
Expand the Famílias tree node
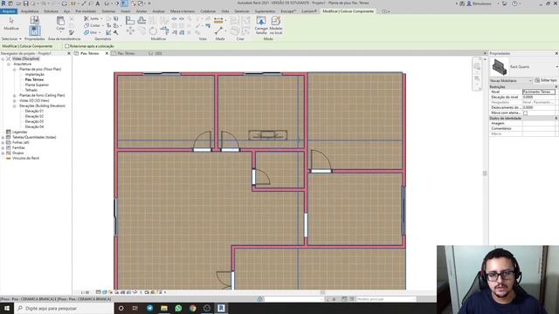(x=3, y=147)
